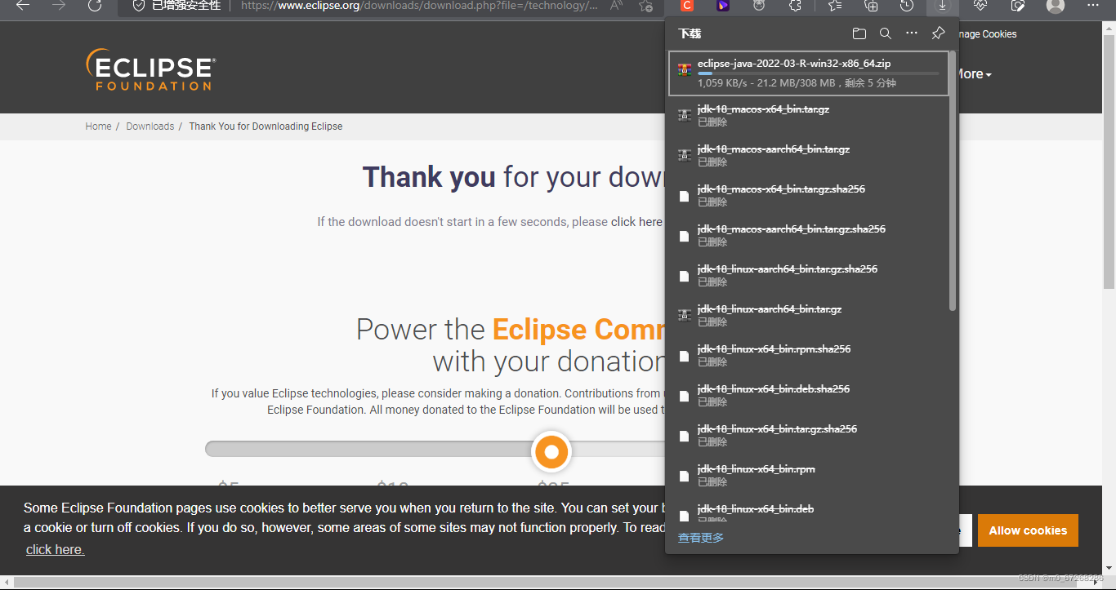The height and width of the screenshot is (590, 1116).
Task: Click the Allow cookies button
Action: click(x=1028, y=530)
